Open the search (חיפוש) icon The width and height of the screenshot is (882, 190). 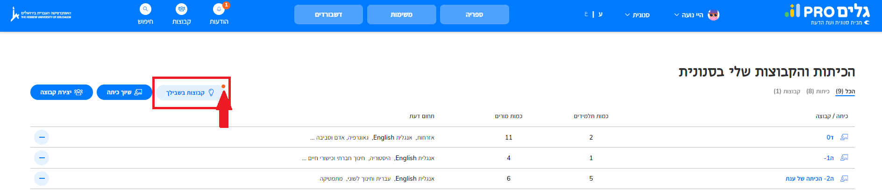(x=145, y=9)
